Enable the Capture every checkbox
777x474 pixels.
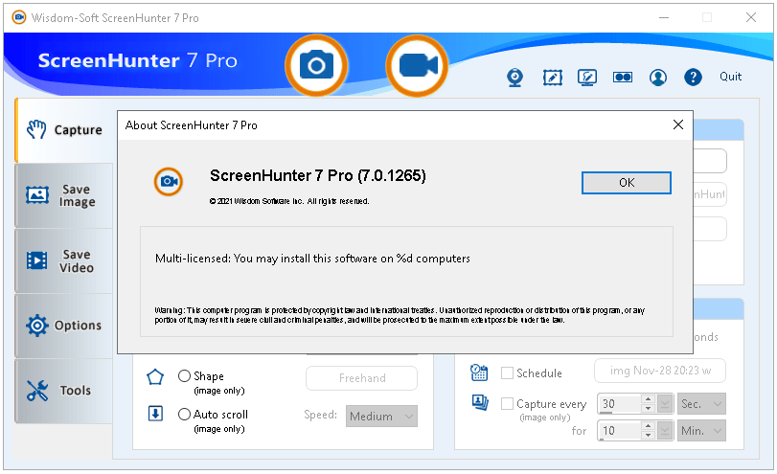[x=507, y=404]
